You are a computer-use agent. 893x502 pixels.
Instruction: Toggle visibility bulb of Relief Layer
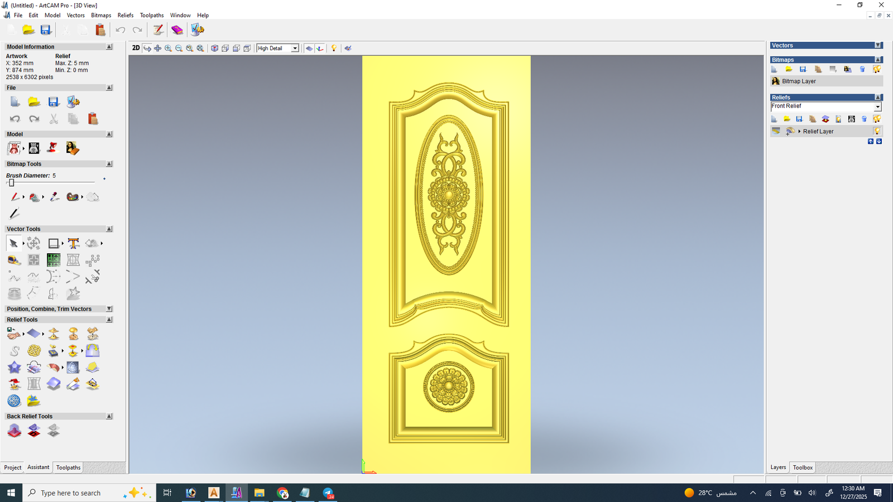point(877,131)
